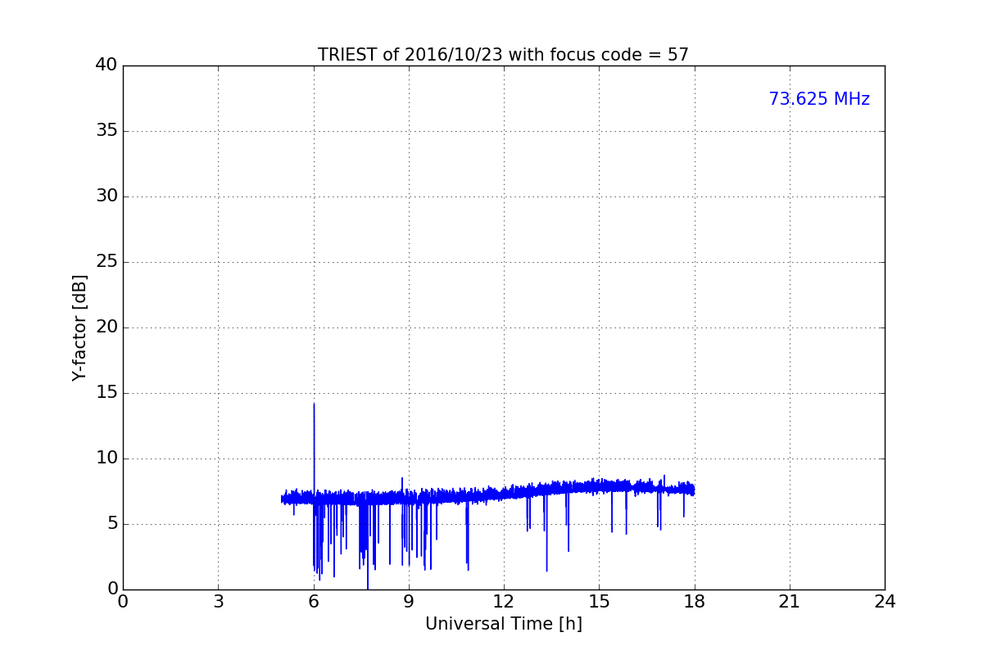Click y-axis tick label 30

pos(106,196)
